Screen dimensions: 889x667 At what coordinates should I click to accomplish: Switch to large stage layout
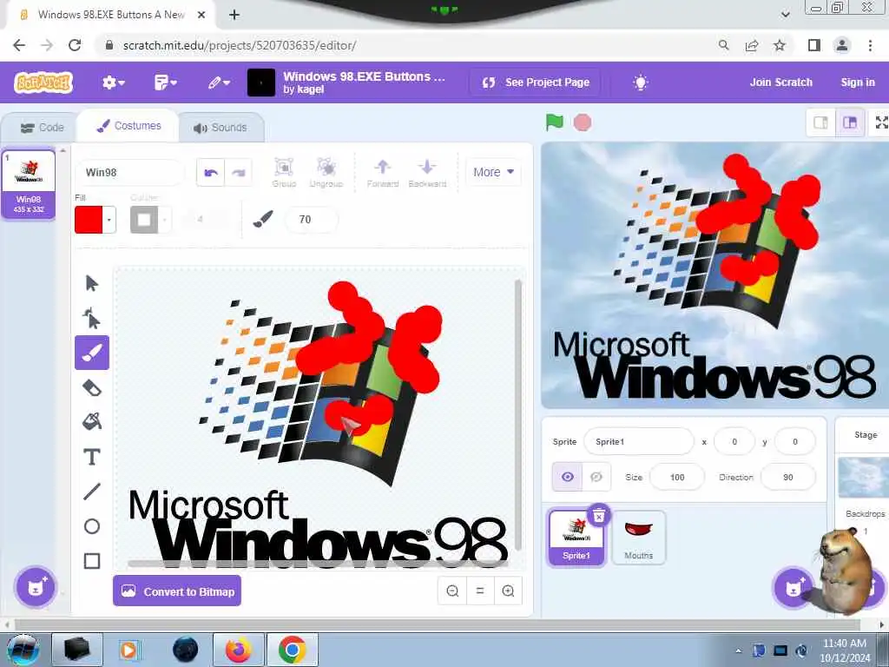coord(850,122)
